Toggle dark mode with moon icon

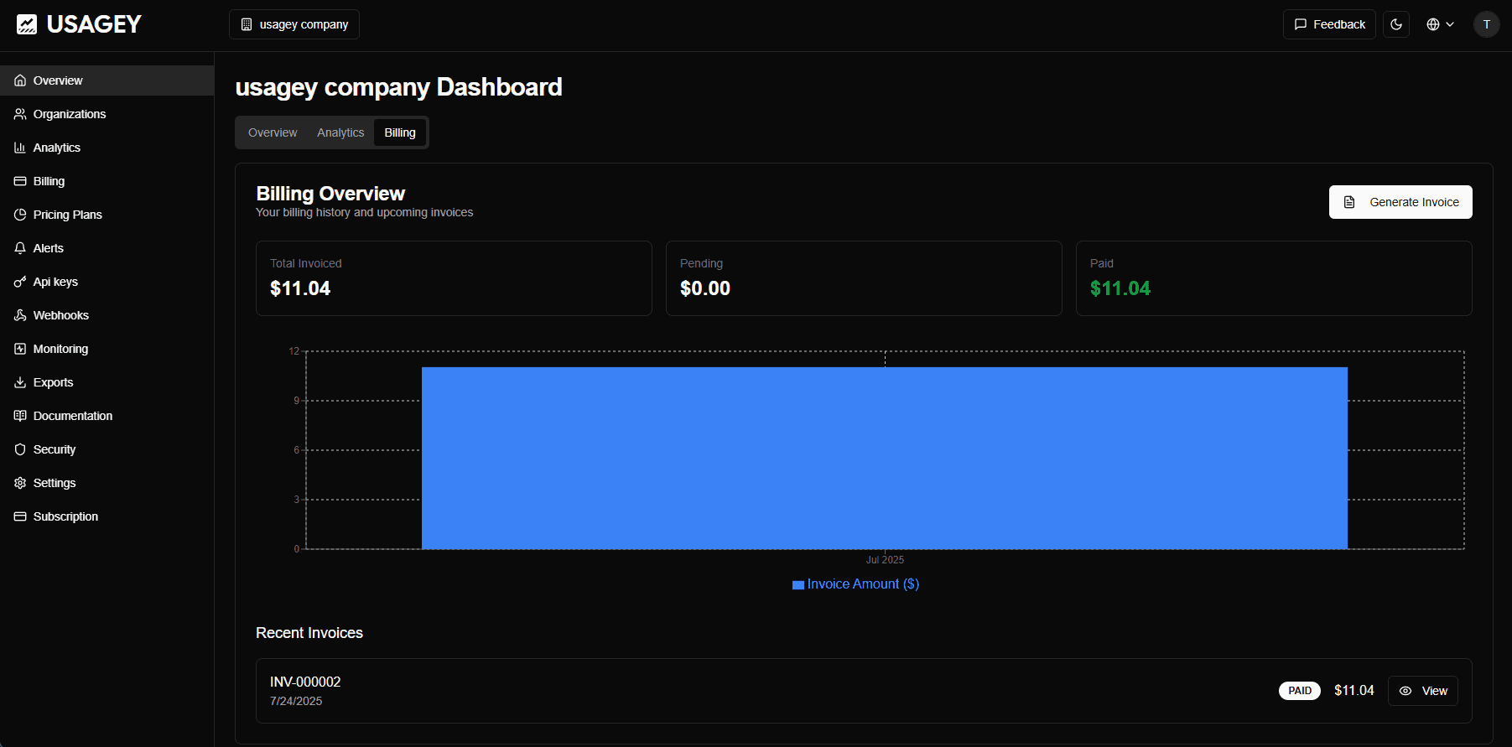click(1396, 24)
